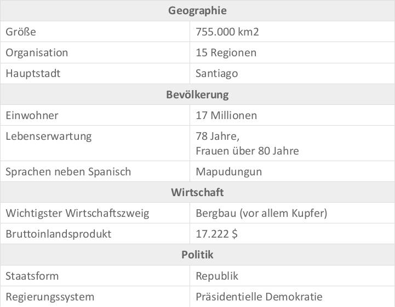This screenshot has height=307, width=395.
Task: Click the Bevölkerung section header
Action: coord(197,95)
